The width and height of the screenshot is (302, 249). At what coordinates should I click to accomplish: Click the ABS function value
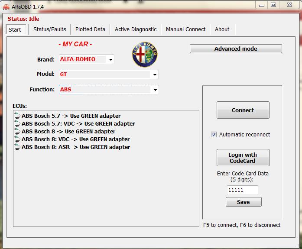65,90
